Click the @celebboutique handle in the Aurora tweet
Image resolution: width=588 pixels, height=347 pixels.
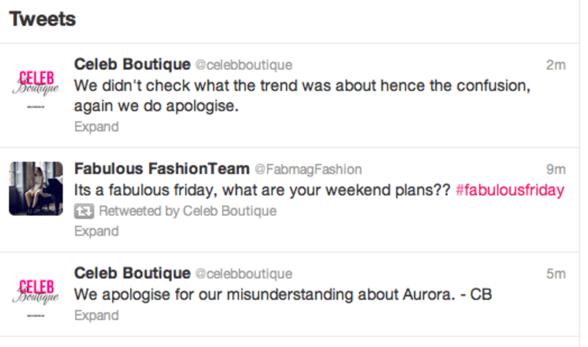click(x=243, y=274)
